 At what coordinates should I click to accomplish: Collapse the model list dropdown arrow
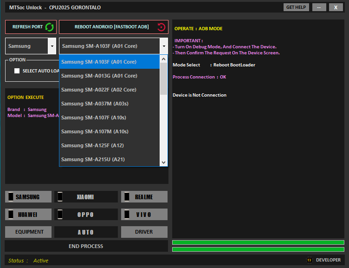pos(164,46)
